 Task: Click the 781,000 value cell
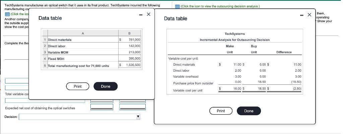click(130, 40)
